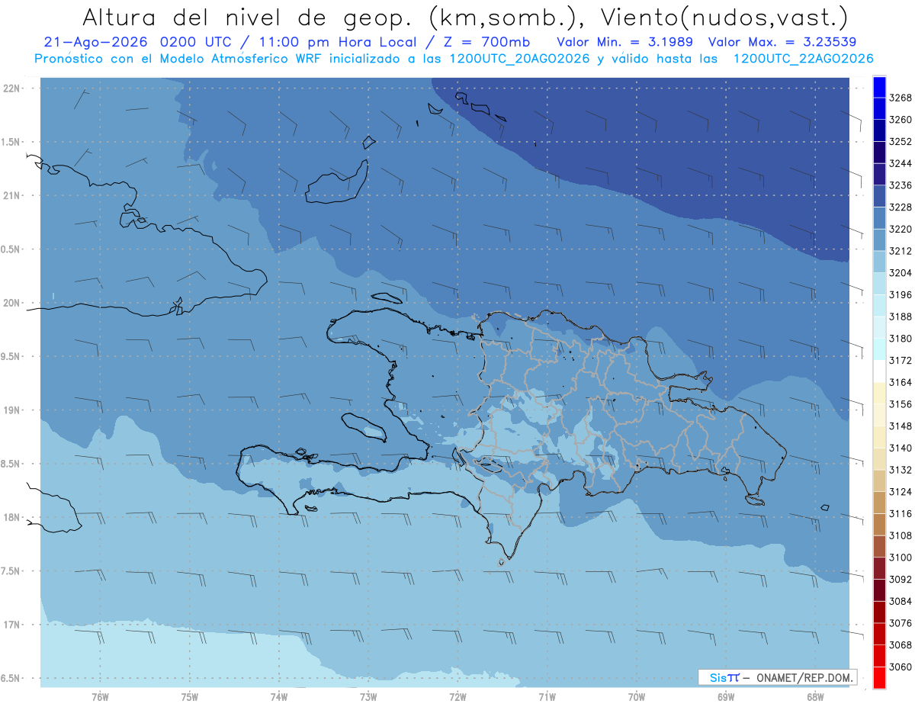The image size is (915, 707).
Task: Click the '75W' longitude label
Action: (190, 696)
